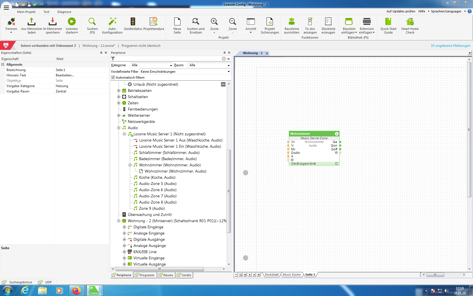Open Gerätestatus traffic light icon
Viewport: 473px width, 296px height.
(133, 22)
